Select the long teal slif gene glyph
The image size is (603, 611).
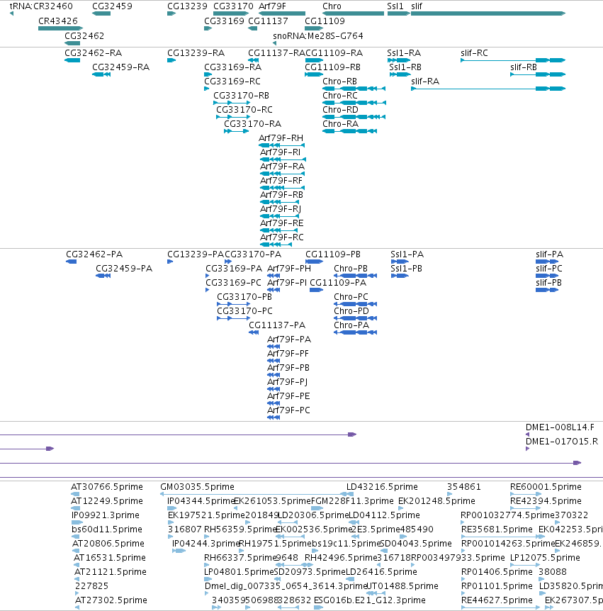click(x=488, y=13)
